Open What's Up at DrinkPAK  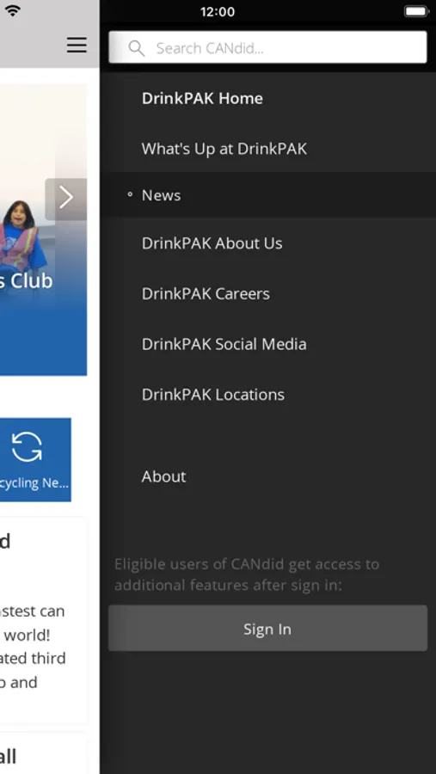point(224,149)
